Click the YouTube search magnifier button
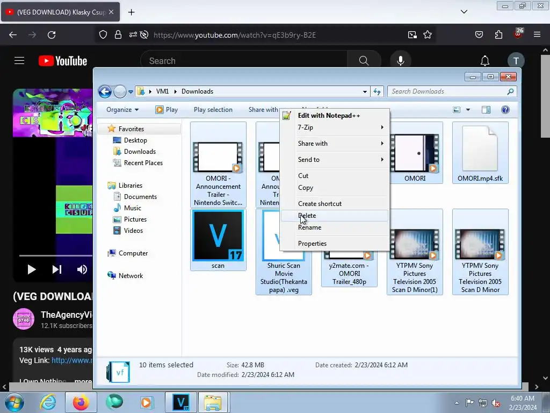This screenshot has width=550, height=413. point(364,61)
